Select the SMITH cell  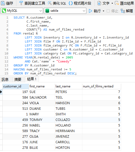(69, 114)
